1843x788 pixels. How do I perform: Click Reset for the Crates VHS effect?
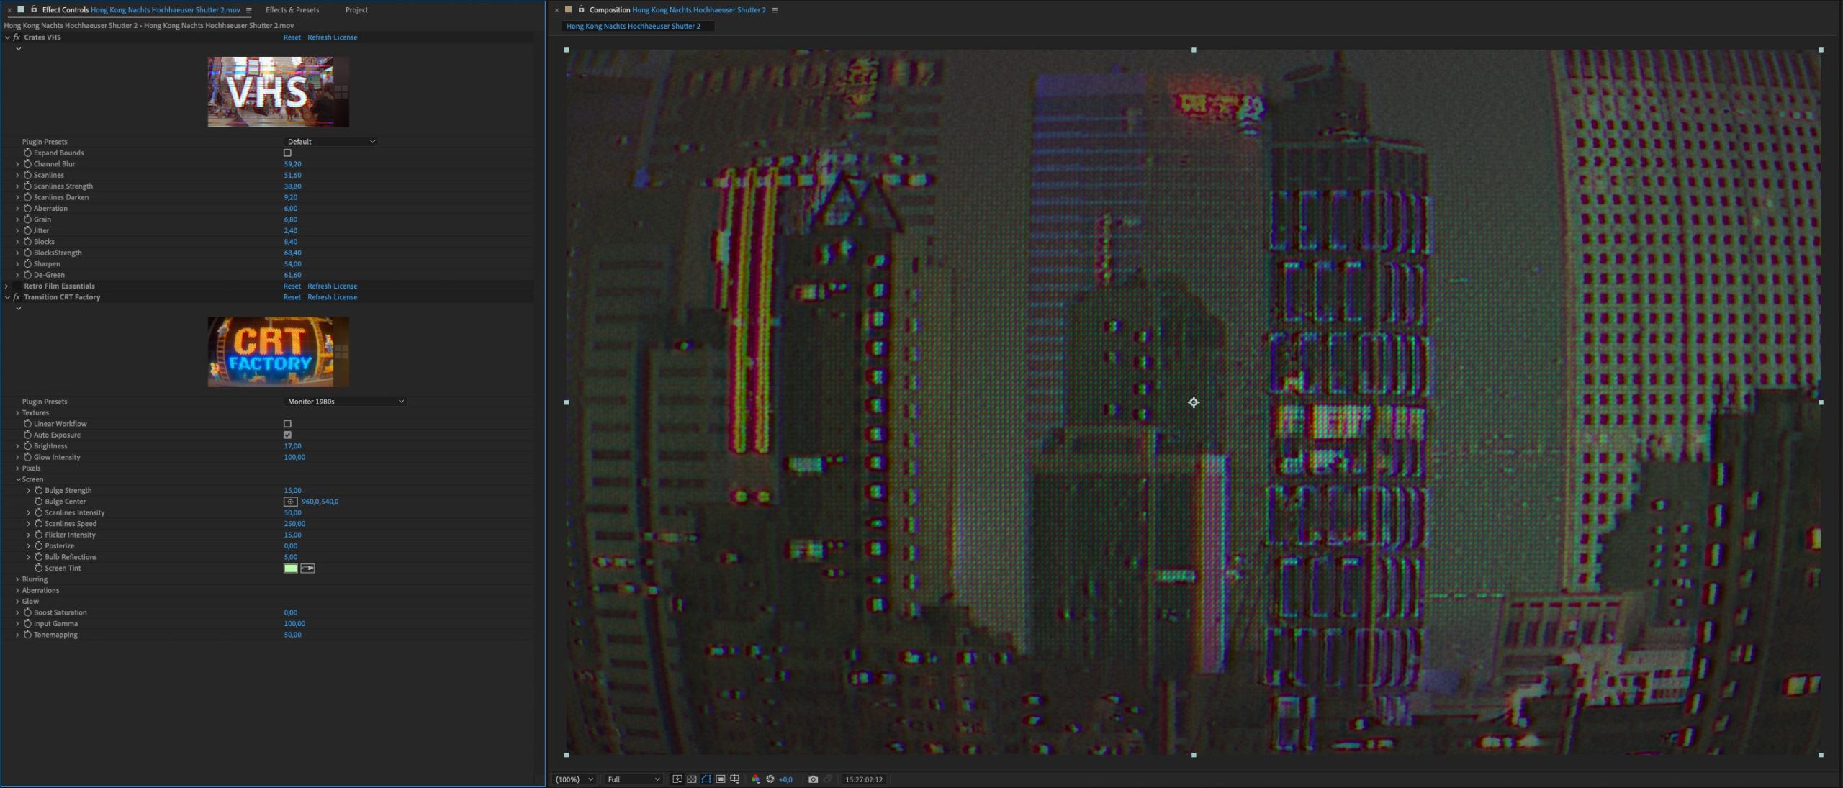click(x=292, y=37)
